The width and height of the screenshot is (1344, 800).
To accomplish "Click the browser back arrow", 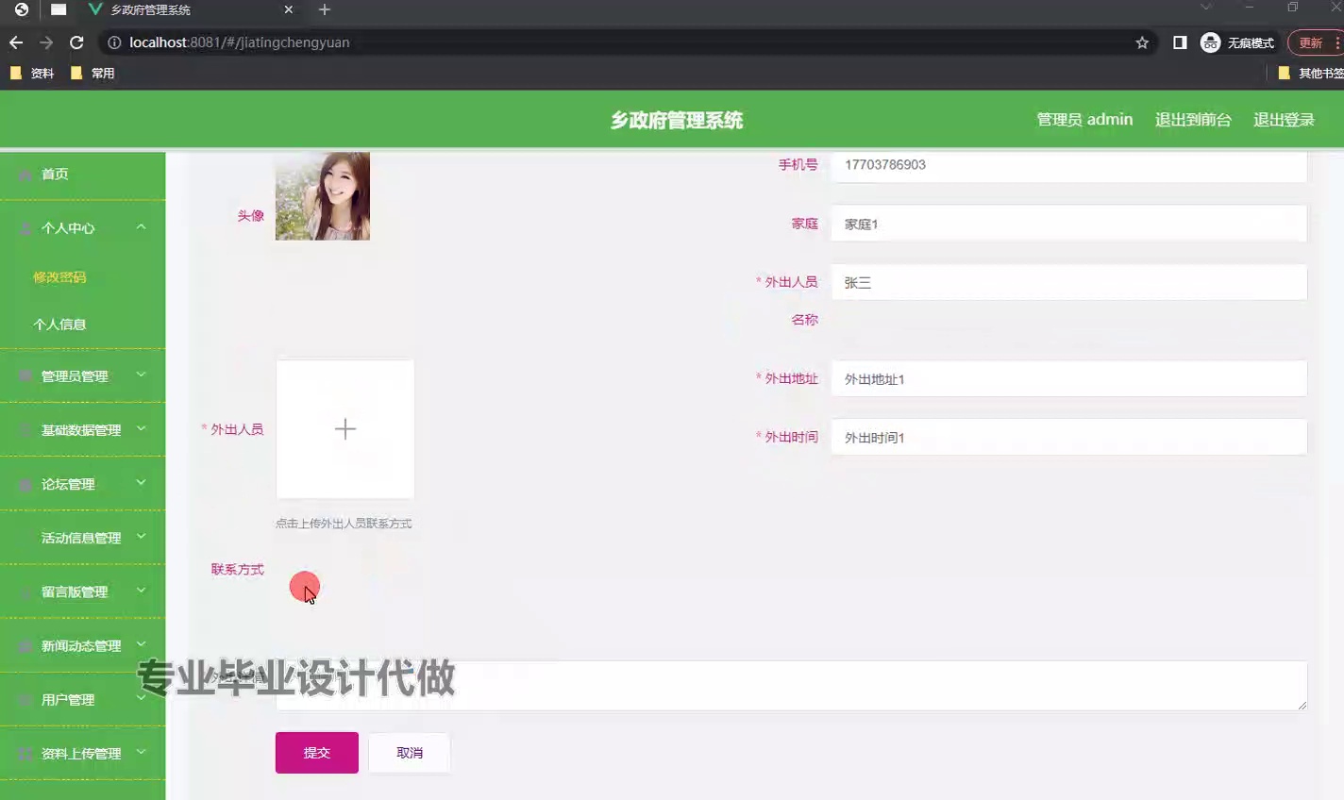I will (14, 42).
